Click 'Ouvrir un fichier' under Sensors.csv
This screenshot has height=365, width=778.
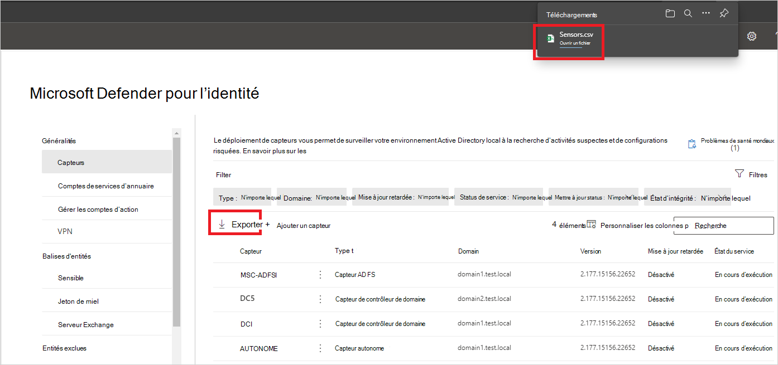coord(575,43)
